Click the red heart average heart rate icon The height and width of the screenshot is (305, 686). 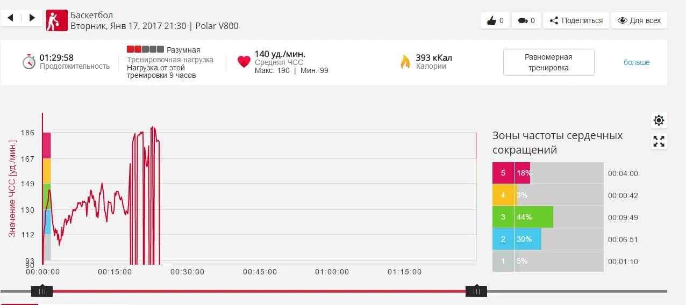coord(244,62)
